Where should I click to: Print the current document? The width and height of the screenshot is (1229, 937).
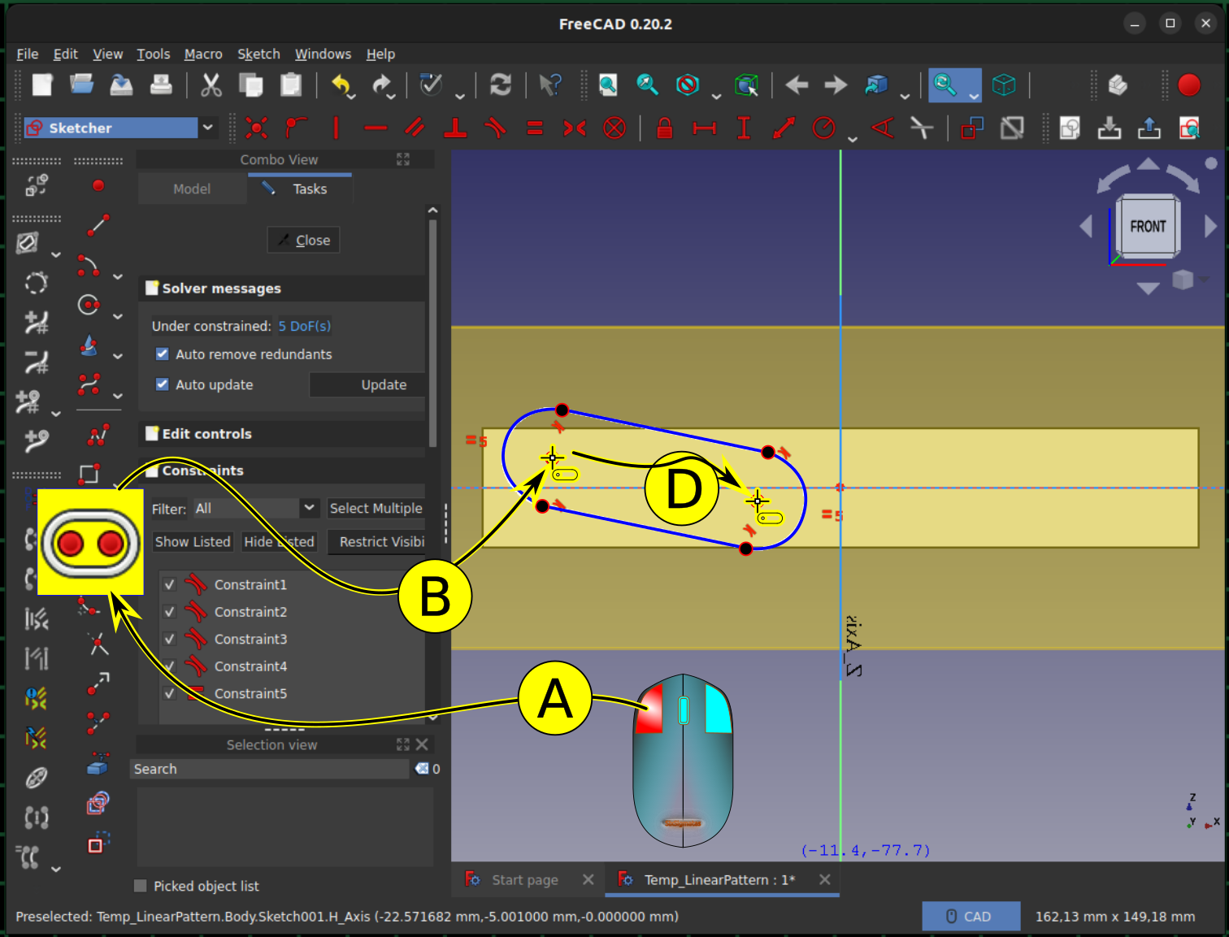161,85
